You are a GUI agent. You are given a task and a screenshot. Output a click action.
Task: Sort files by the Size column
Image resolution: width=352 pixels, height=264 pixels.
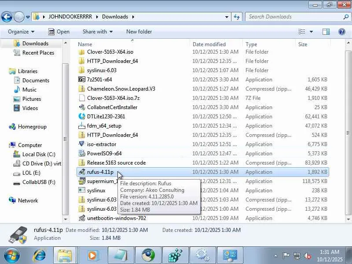(303, 44)
